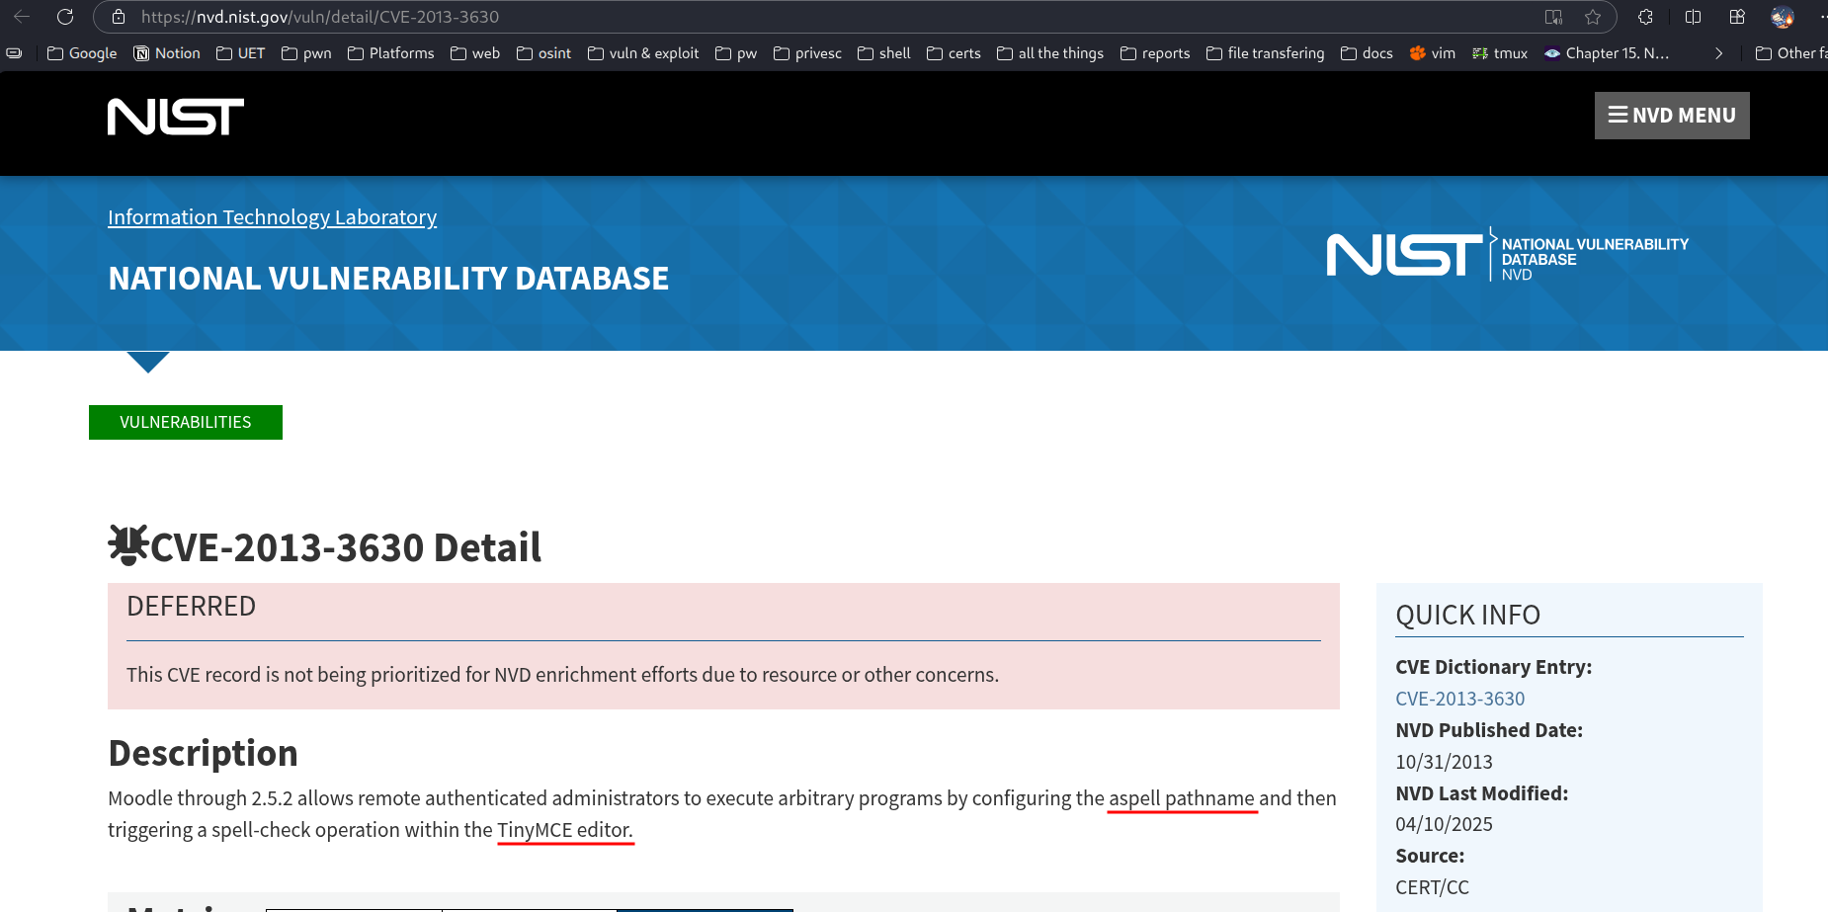1828x912 pixels.
Task: Click the site security padlock icon
Action: coord(119,17)
